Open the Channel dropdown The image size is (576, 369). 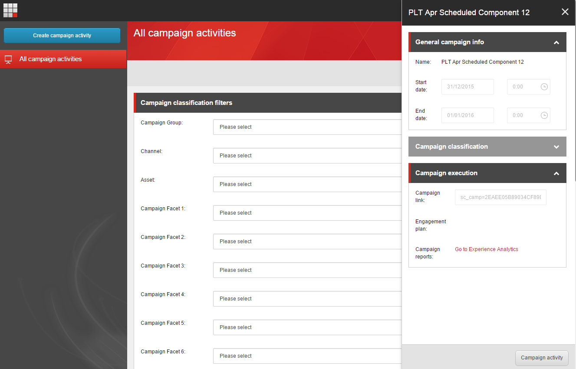[308, 156]
